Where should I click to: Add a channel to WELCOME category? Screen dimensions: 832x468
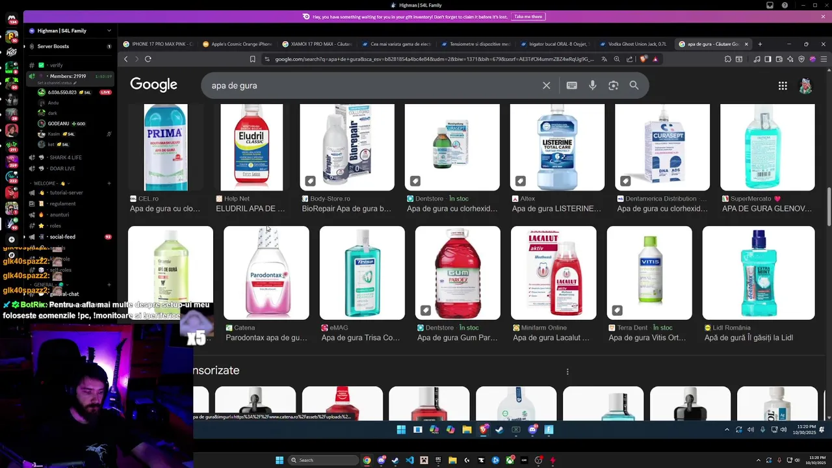[x=109, y=183]
